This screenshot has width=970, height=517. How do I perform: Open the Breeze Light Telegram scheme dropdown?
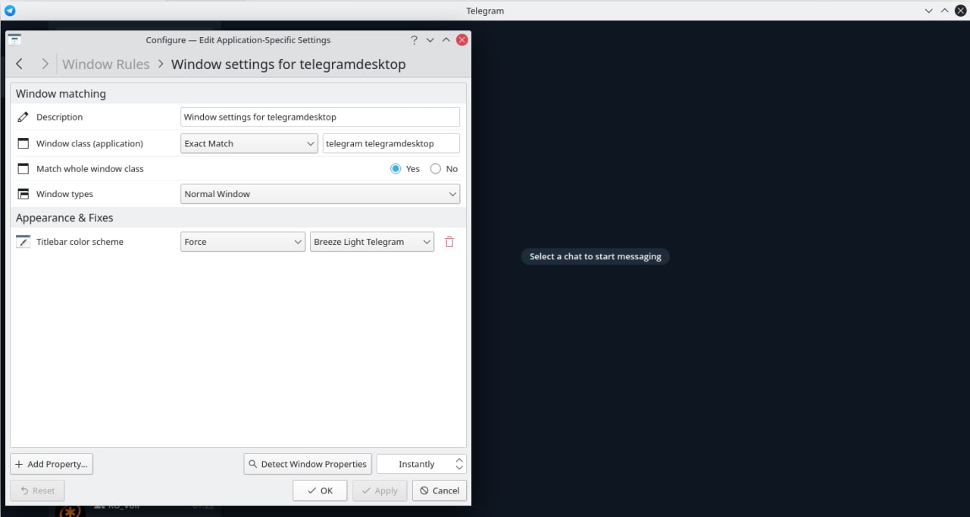[372, 242]
